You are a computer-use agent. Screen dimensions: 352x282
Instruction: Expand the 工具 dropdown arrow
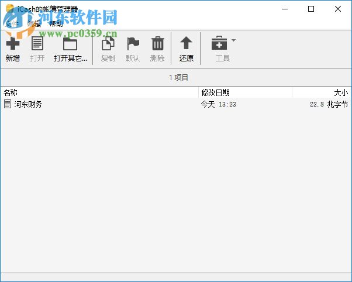233,40
